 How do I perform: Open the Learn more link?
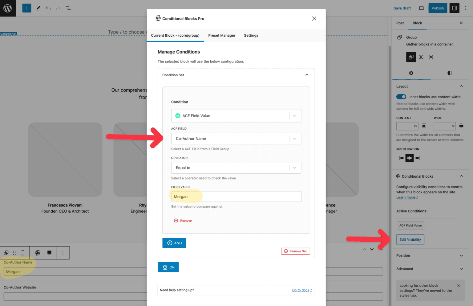[407, 197]
